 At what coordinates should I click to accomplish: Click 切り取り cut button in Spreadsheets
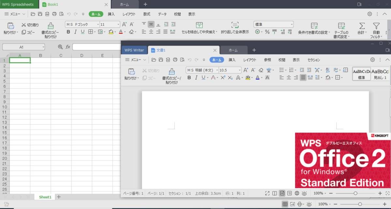pyautogui.click(x=30, y=25)
